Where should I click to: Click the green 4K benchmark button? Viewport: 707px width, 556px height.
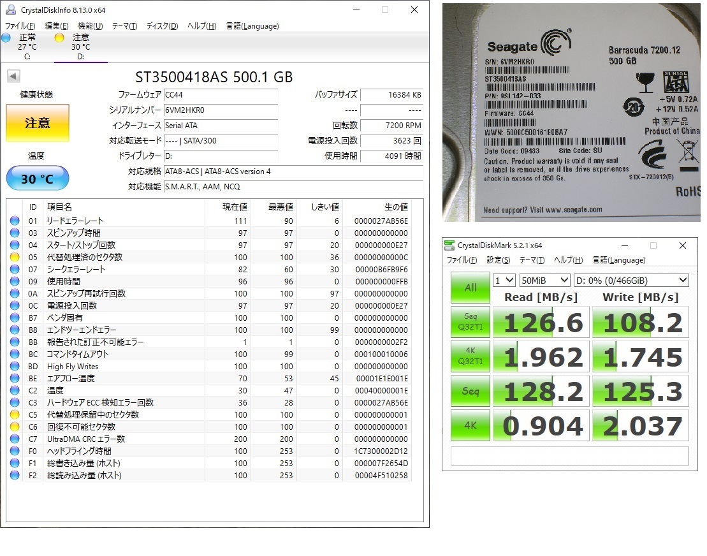click(470, 425)
